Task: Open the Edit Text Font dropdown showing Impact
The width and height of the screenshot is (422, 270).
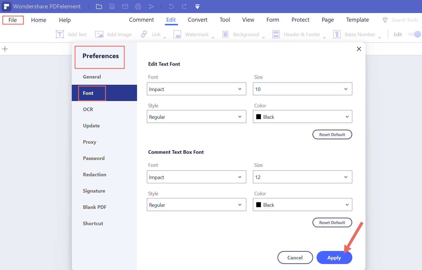Action: (196, 89)
